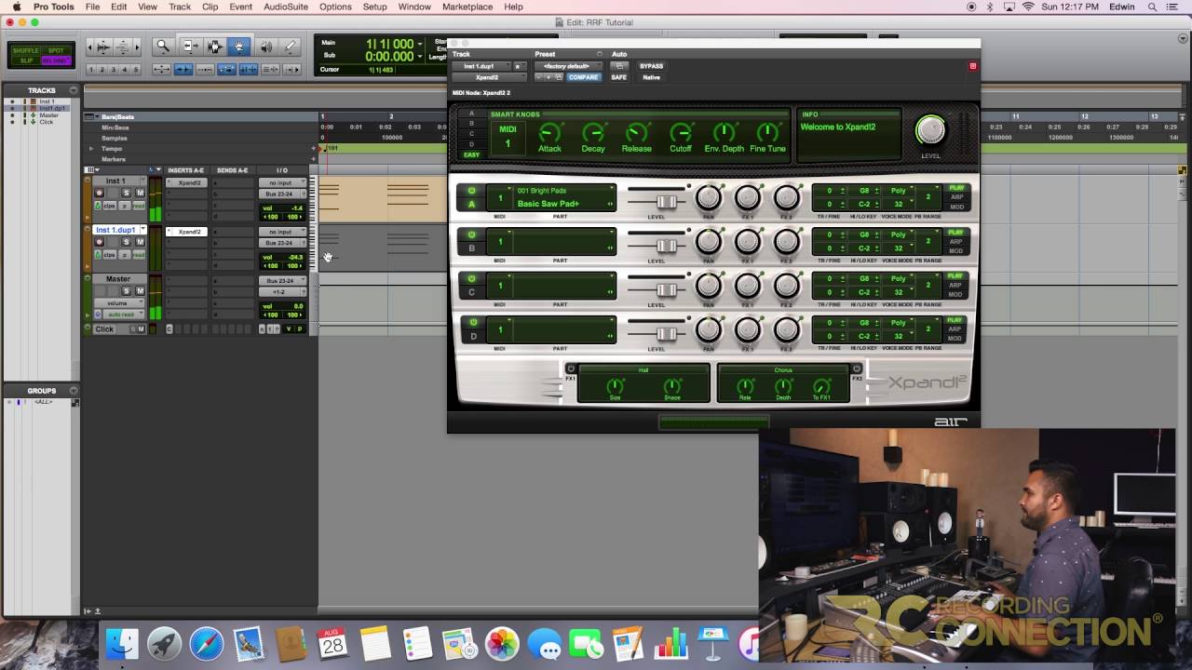
Task: Solo the Inst 1 track
Action: tap(126, 193)
